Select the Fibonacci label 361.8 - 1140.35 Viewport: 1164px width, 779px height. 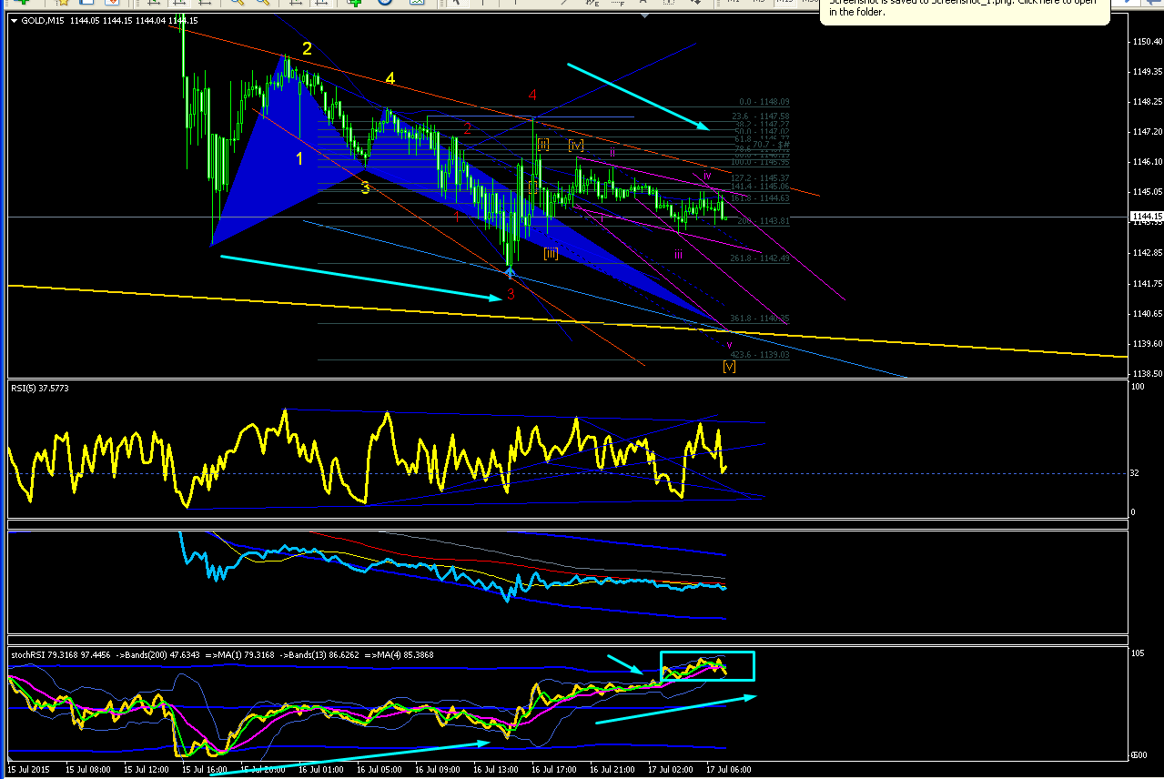[x=759, y=319]
